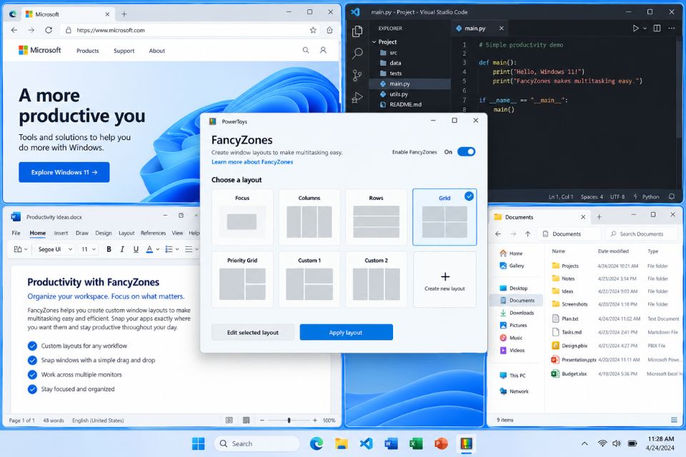Split the VS Code editor layout
This screenshot has height=457, width=686.
657,28
